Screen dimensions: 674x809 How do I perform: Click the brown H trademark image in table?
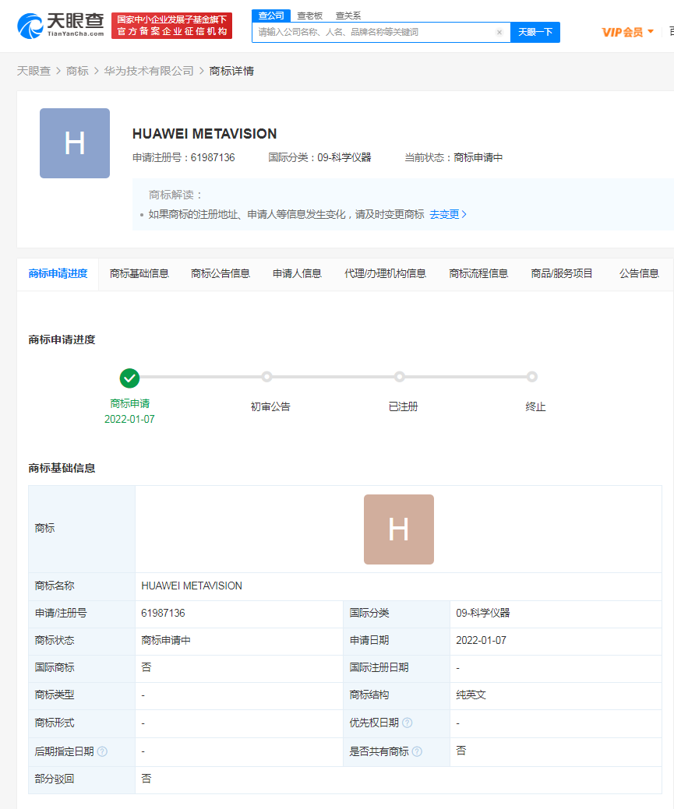point(399,529)
